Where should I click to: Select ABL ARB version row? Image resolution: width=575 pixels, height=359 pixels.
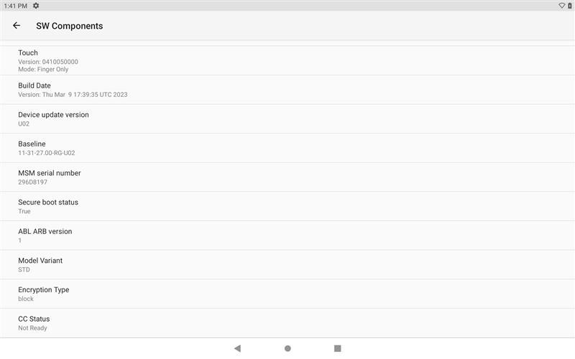tap(287, 236)
